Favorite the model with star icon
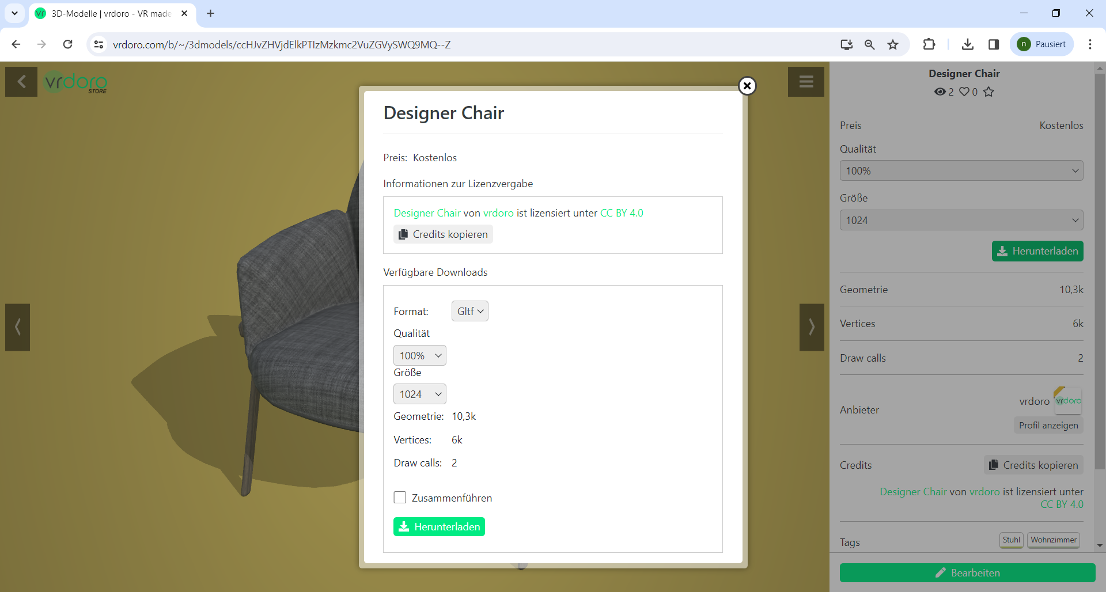The width and height of the screenshot is (1106, 592). (988, 92)
